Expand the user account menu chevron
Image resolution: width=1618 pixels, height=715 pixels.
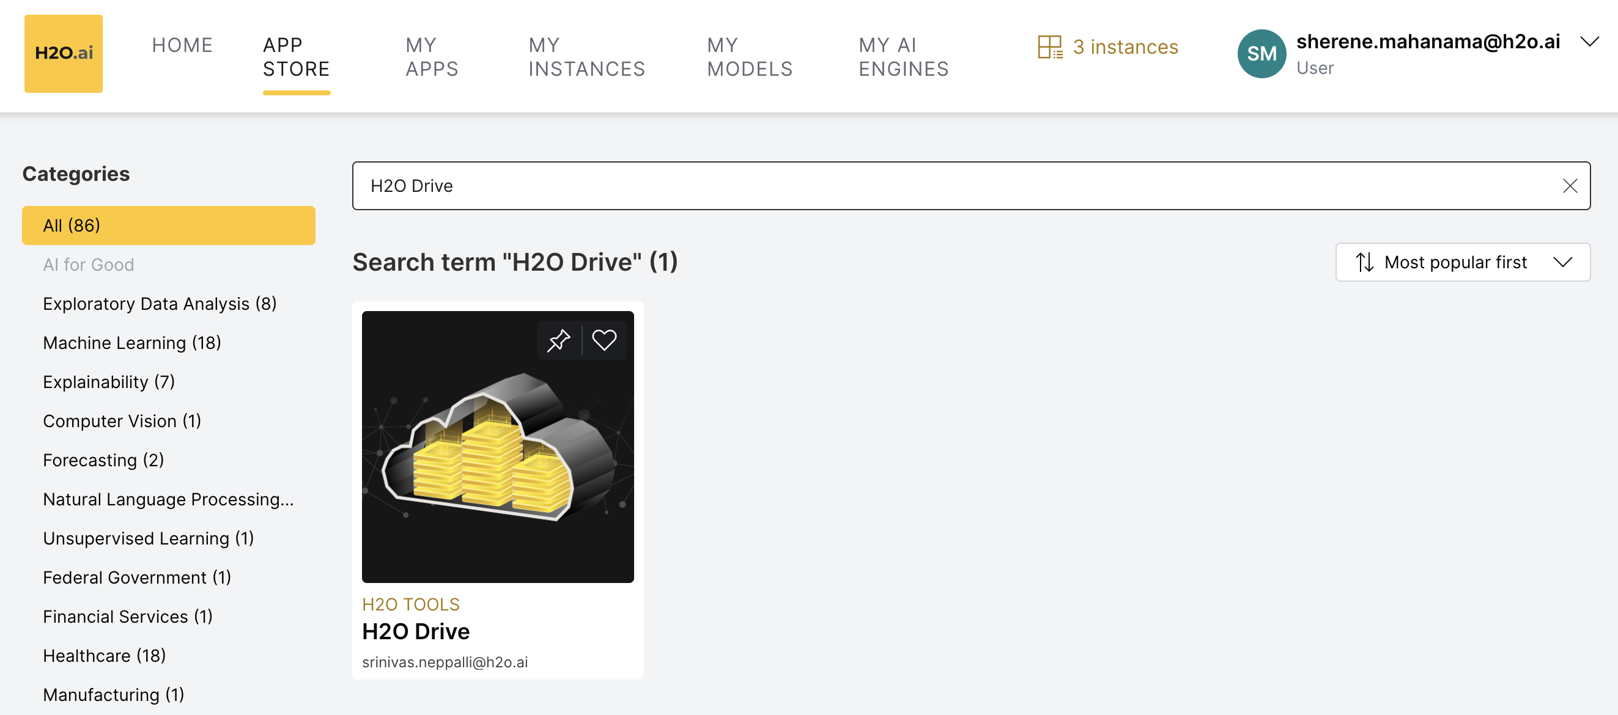[1589, 43]
